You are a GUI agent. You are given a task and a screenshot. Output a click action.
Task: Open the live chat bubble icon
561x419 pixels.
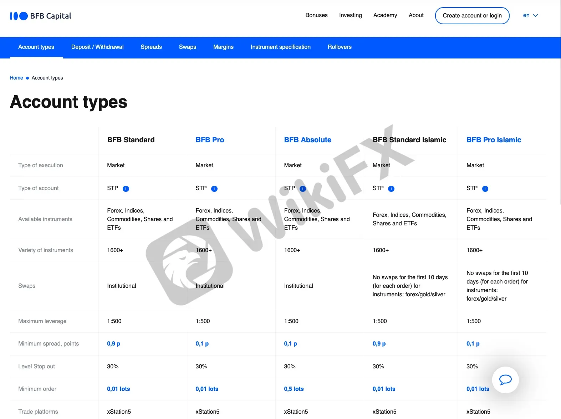[x=505, y=380]
